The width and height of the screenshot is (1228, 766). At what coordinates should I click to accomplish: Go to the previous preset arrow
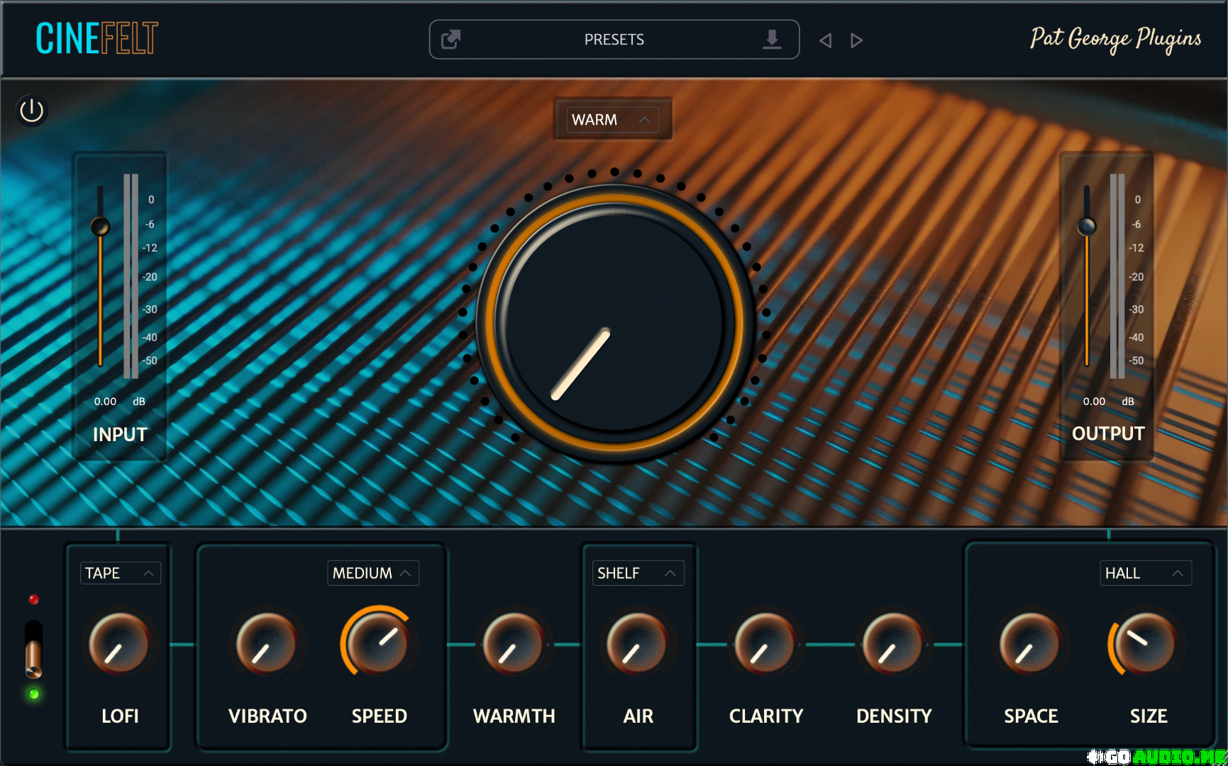[x=825, y=40]
